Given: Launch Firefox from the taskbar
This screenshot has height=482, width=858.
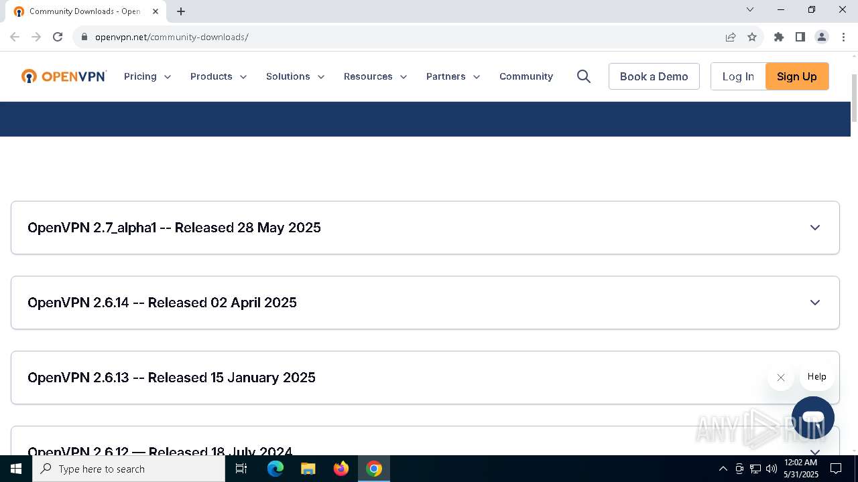Looking at the screenshot, I should click(341, 469).
